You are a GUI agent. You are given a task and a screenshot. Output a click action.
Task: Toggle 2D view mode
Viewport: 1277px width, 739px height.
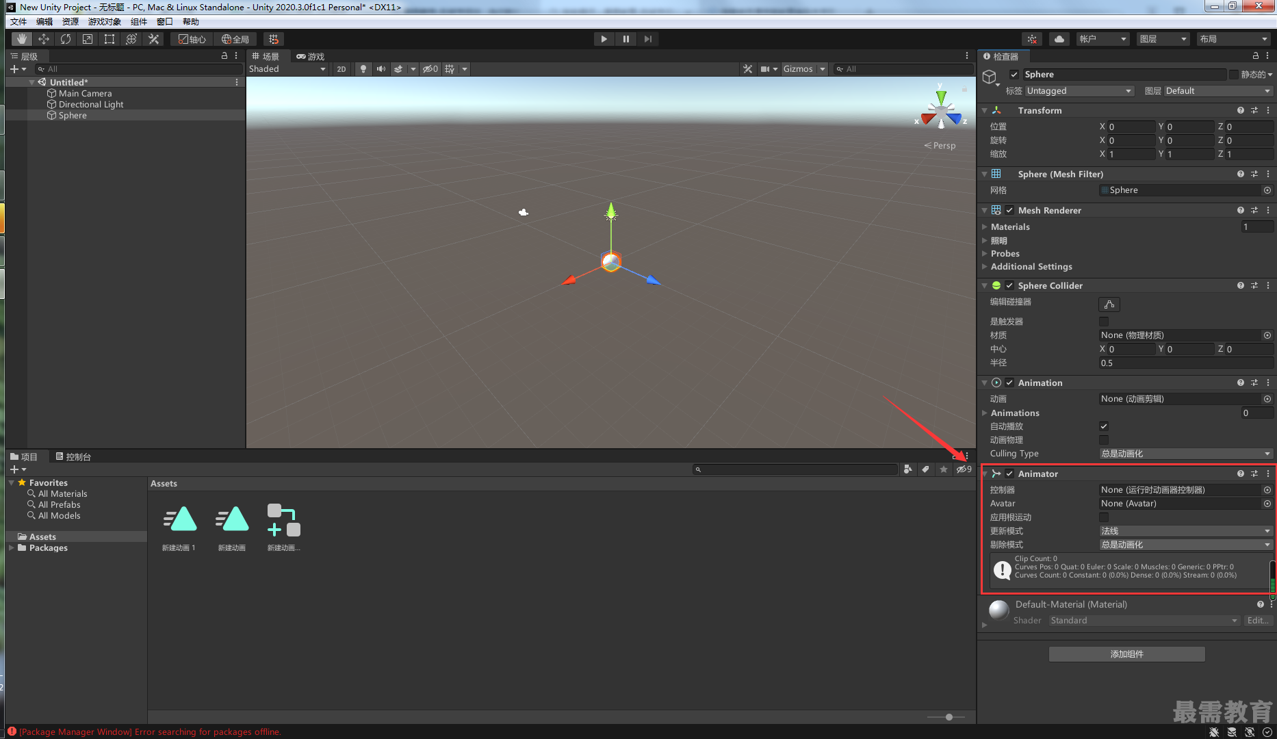341,69
